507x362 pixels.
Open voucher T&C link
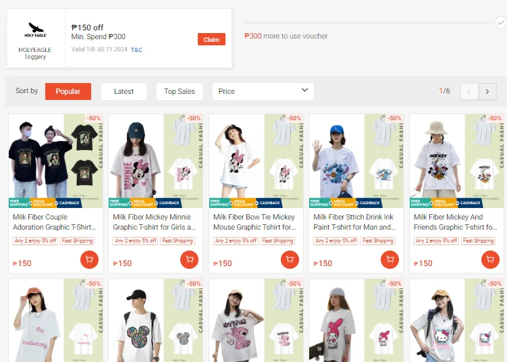(x=136, y=50)
